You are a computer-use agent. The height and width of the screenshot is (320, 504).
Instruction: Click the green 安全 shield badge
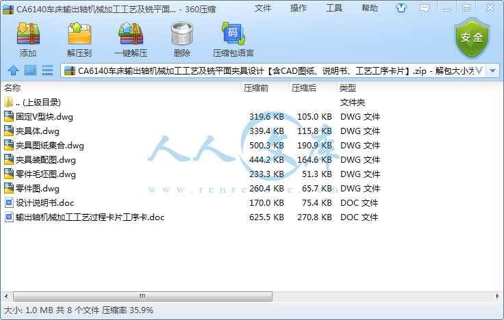[x=472, y=38]
